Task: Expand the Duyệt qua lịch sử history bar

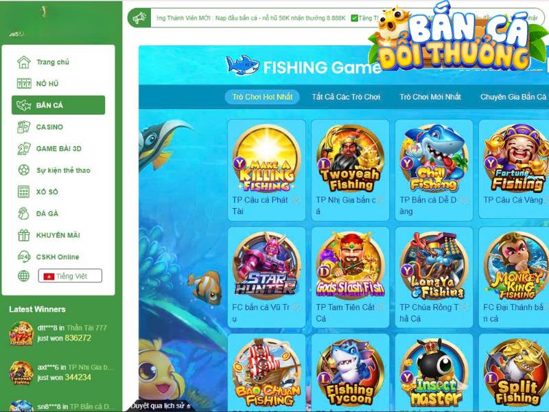Action: tap(161, 406)
